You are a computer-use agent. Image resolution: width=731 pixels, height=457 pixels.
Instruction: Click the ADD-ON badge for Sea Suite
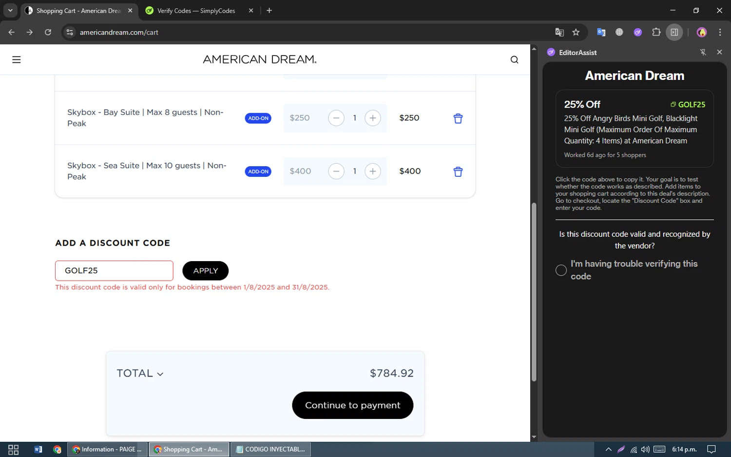pos(258,171)
